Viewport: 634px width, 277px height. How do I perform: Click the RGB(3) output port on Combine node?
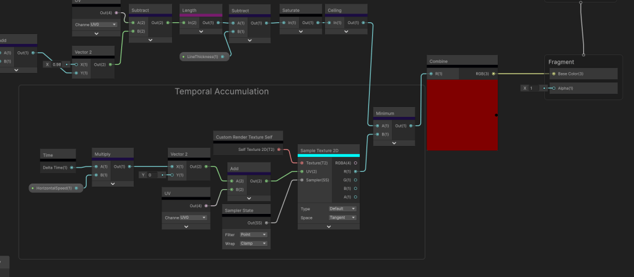coord(493,74)
